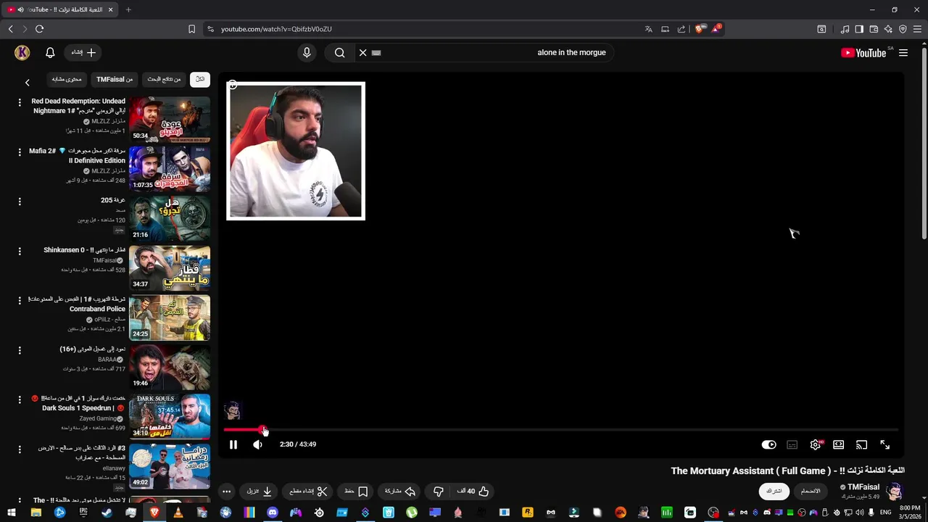Open the on-screen keyboard in the search box

pyautogui.click(x=376, y=52)
